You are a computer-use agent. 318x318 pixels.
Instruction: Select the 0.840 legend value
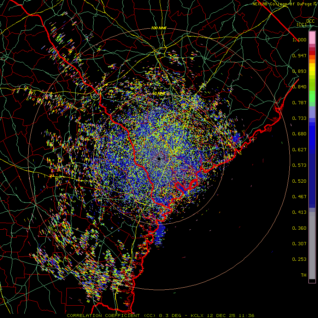[x=299, y=87]
